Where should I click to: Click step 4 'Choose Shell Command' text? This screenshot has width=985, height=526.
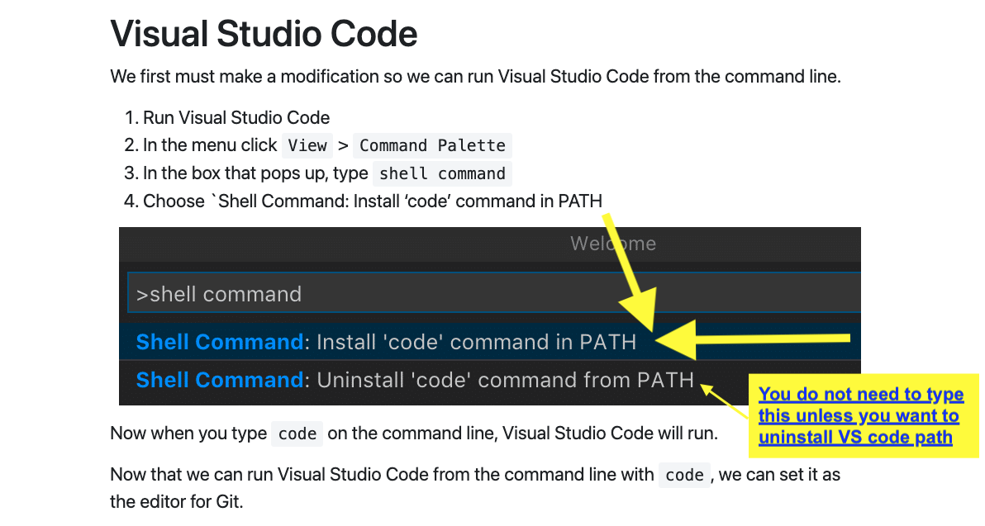tap(372, 201)
